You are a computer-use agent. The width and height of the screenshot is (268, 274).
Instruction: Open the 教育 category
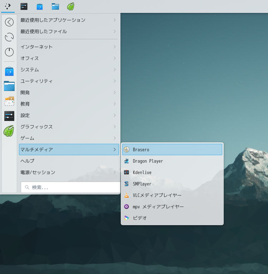69,104
